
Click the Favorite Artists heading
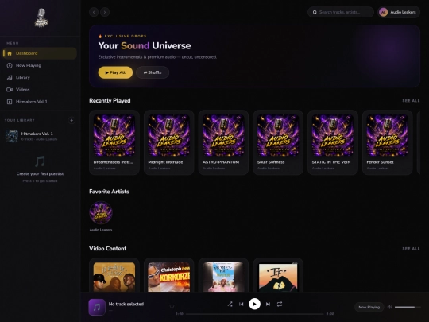point(109,192)
